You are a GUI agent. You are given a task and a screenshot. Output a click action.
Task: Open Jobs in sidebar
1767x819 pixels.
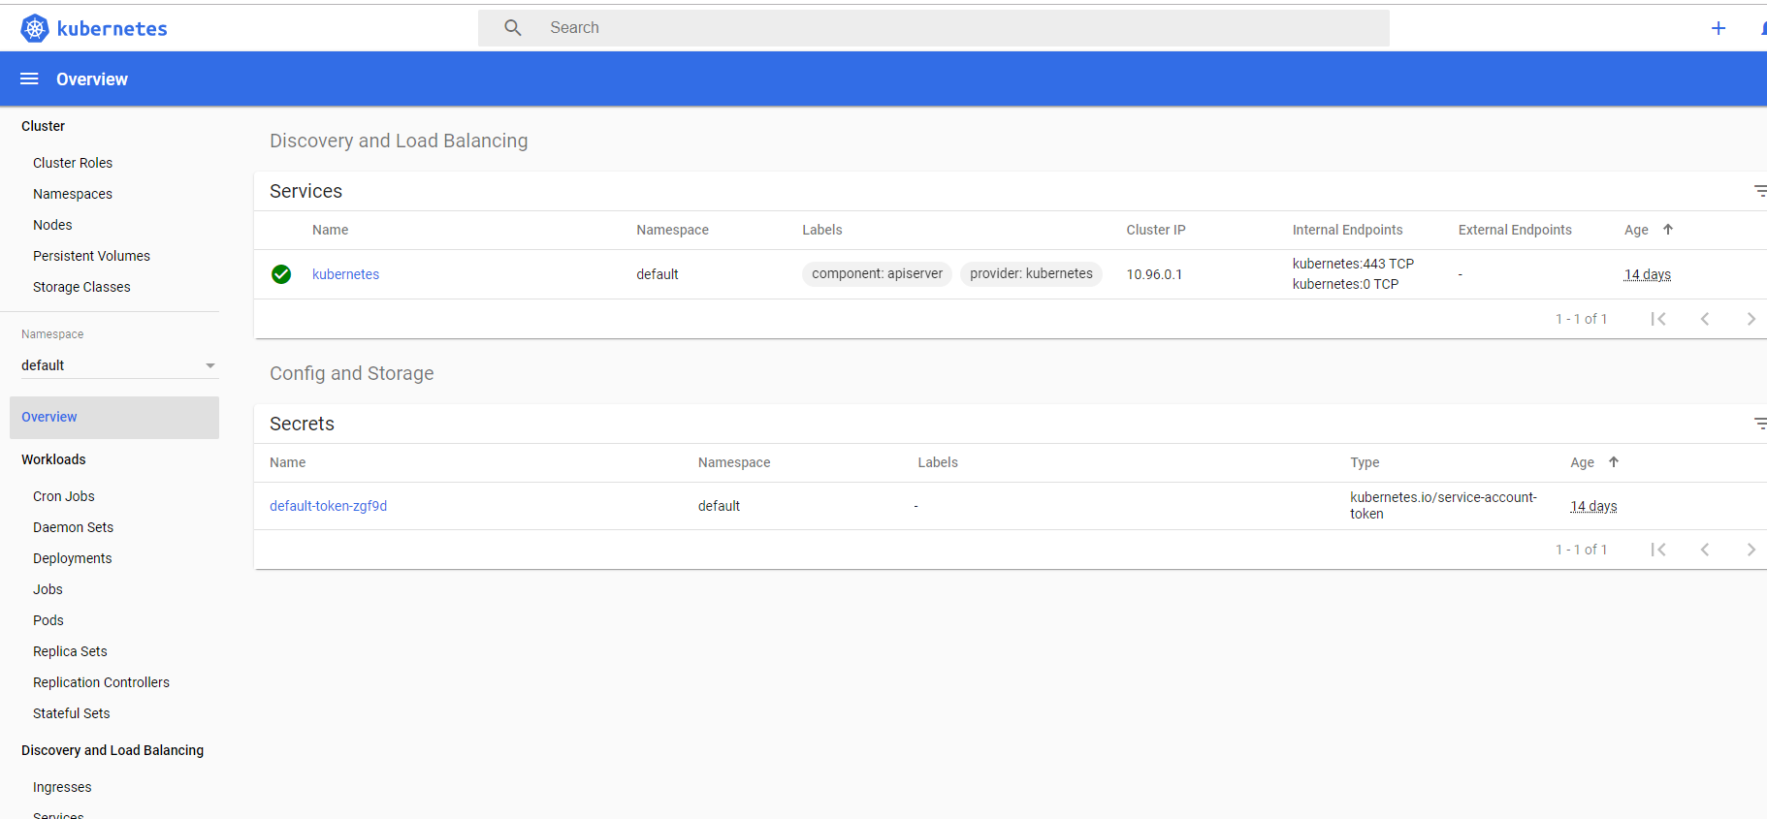(48, 589)
